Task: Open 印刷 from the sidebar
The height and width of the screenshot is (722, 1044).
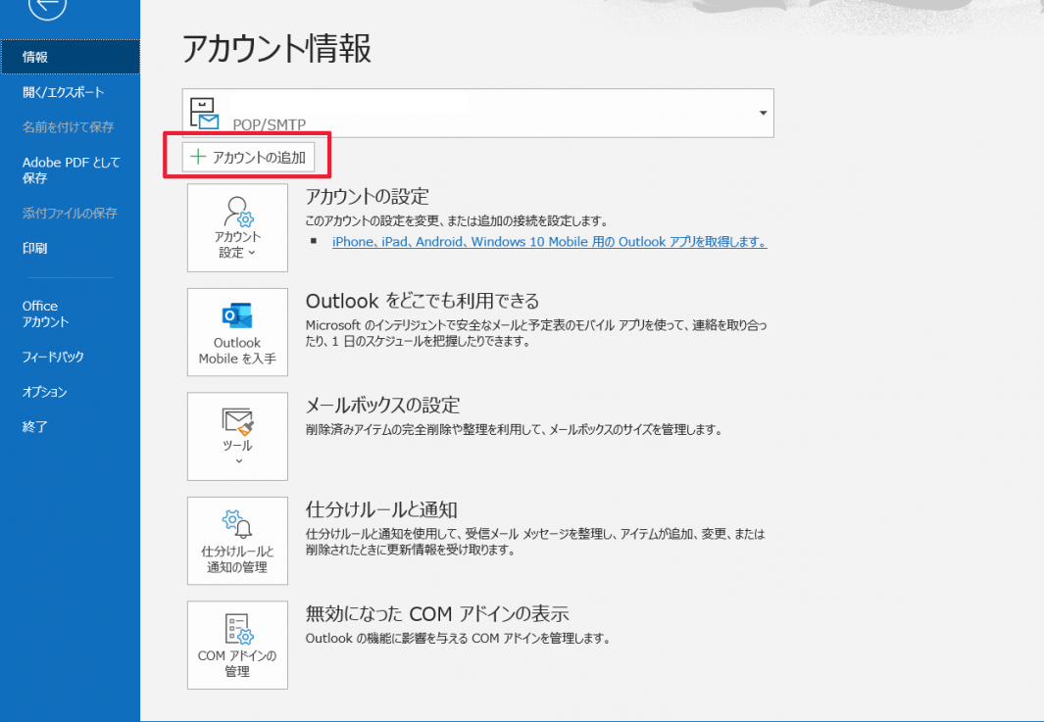Action: coord(35,248)
